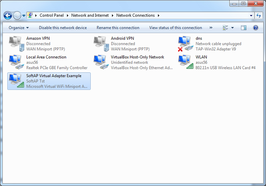Click the Back navigation arrow

[x=8, y=16]
